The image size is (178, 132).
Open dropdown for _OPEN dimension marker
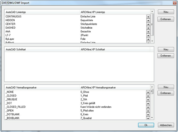click(x=148, y=111)
